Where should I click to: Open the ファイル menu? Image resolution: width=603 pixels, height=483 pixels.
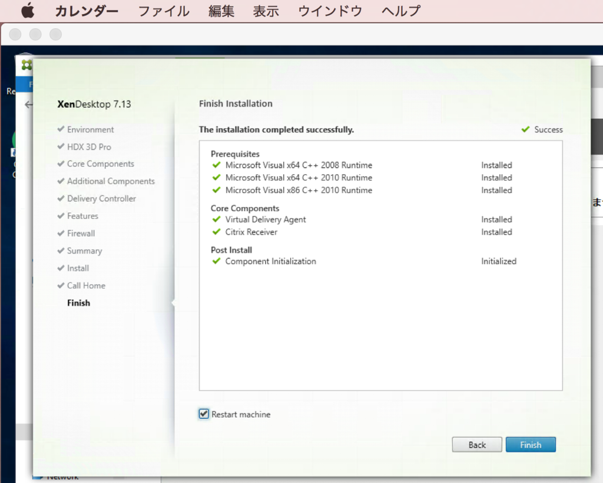(164, 11)
